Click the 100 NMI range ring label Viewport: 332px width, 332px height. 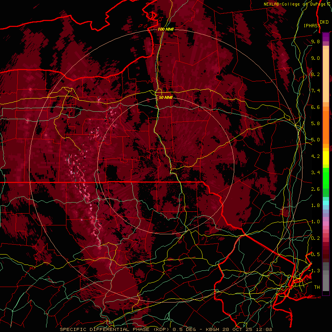166,29
